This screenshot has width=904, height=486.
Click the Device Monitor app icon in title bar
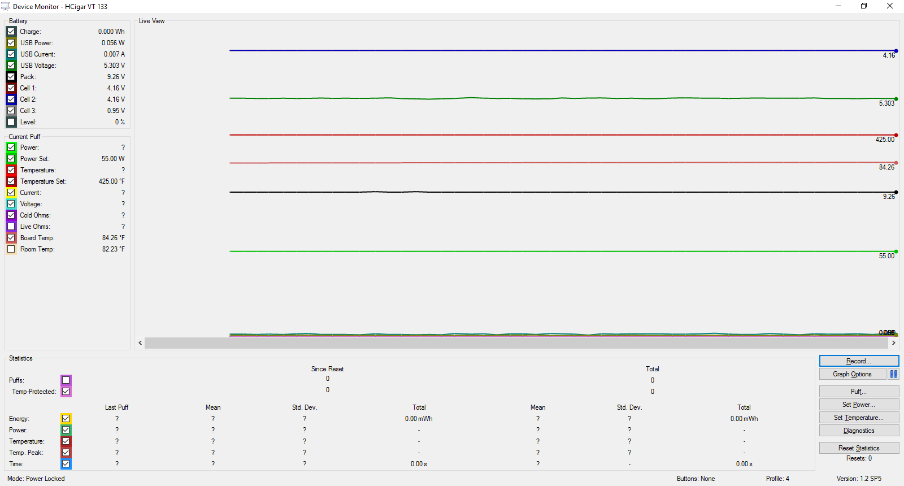pyautogui.click(x=6, y=6)
